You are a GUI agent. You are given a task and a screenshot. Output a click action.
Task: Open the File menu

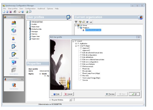(x=5, y=9)
